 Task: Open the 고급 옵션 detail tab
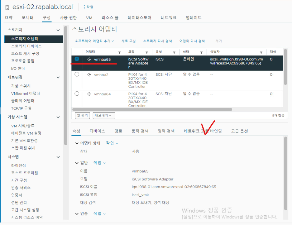[239, 131]
